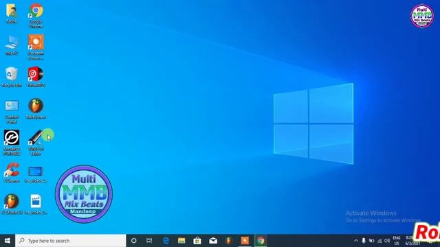Switch to FL Studio on the taskbar

pyautogui.click(x=229, y=241)
